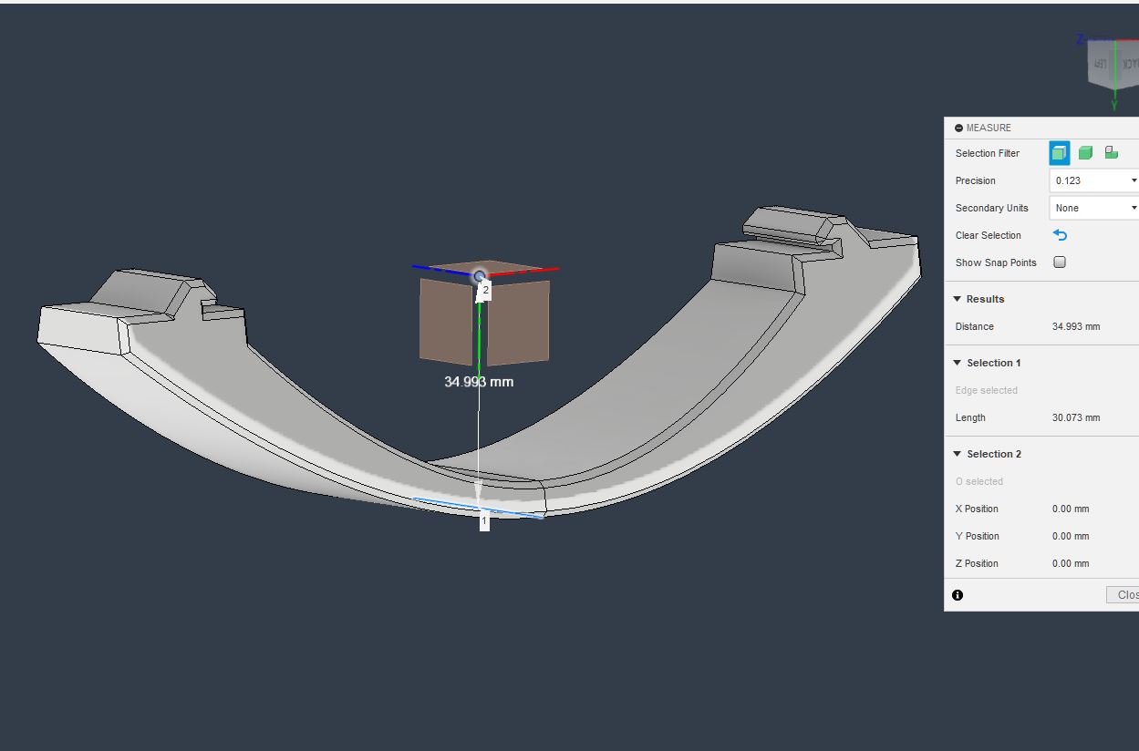The height and width of the screenshot is (751, 1139).
Task: Collapse the Results section
Action: [x=958, y=299]
